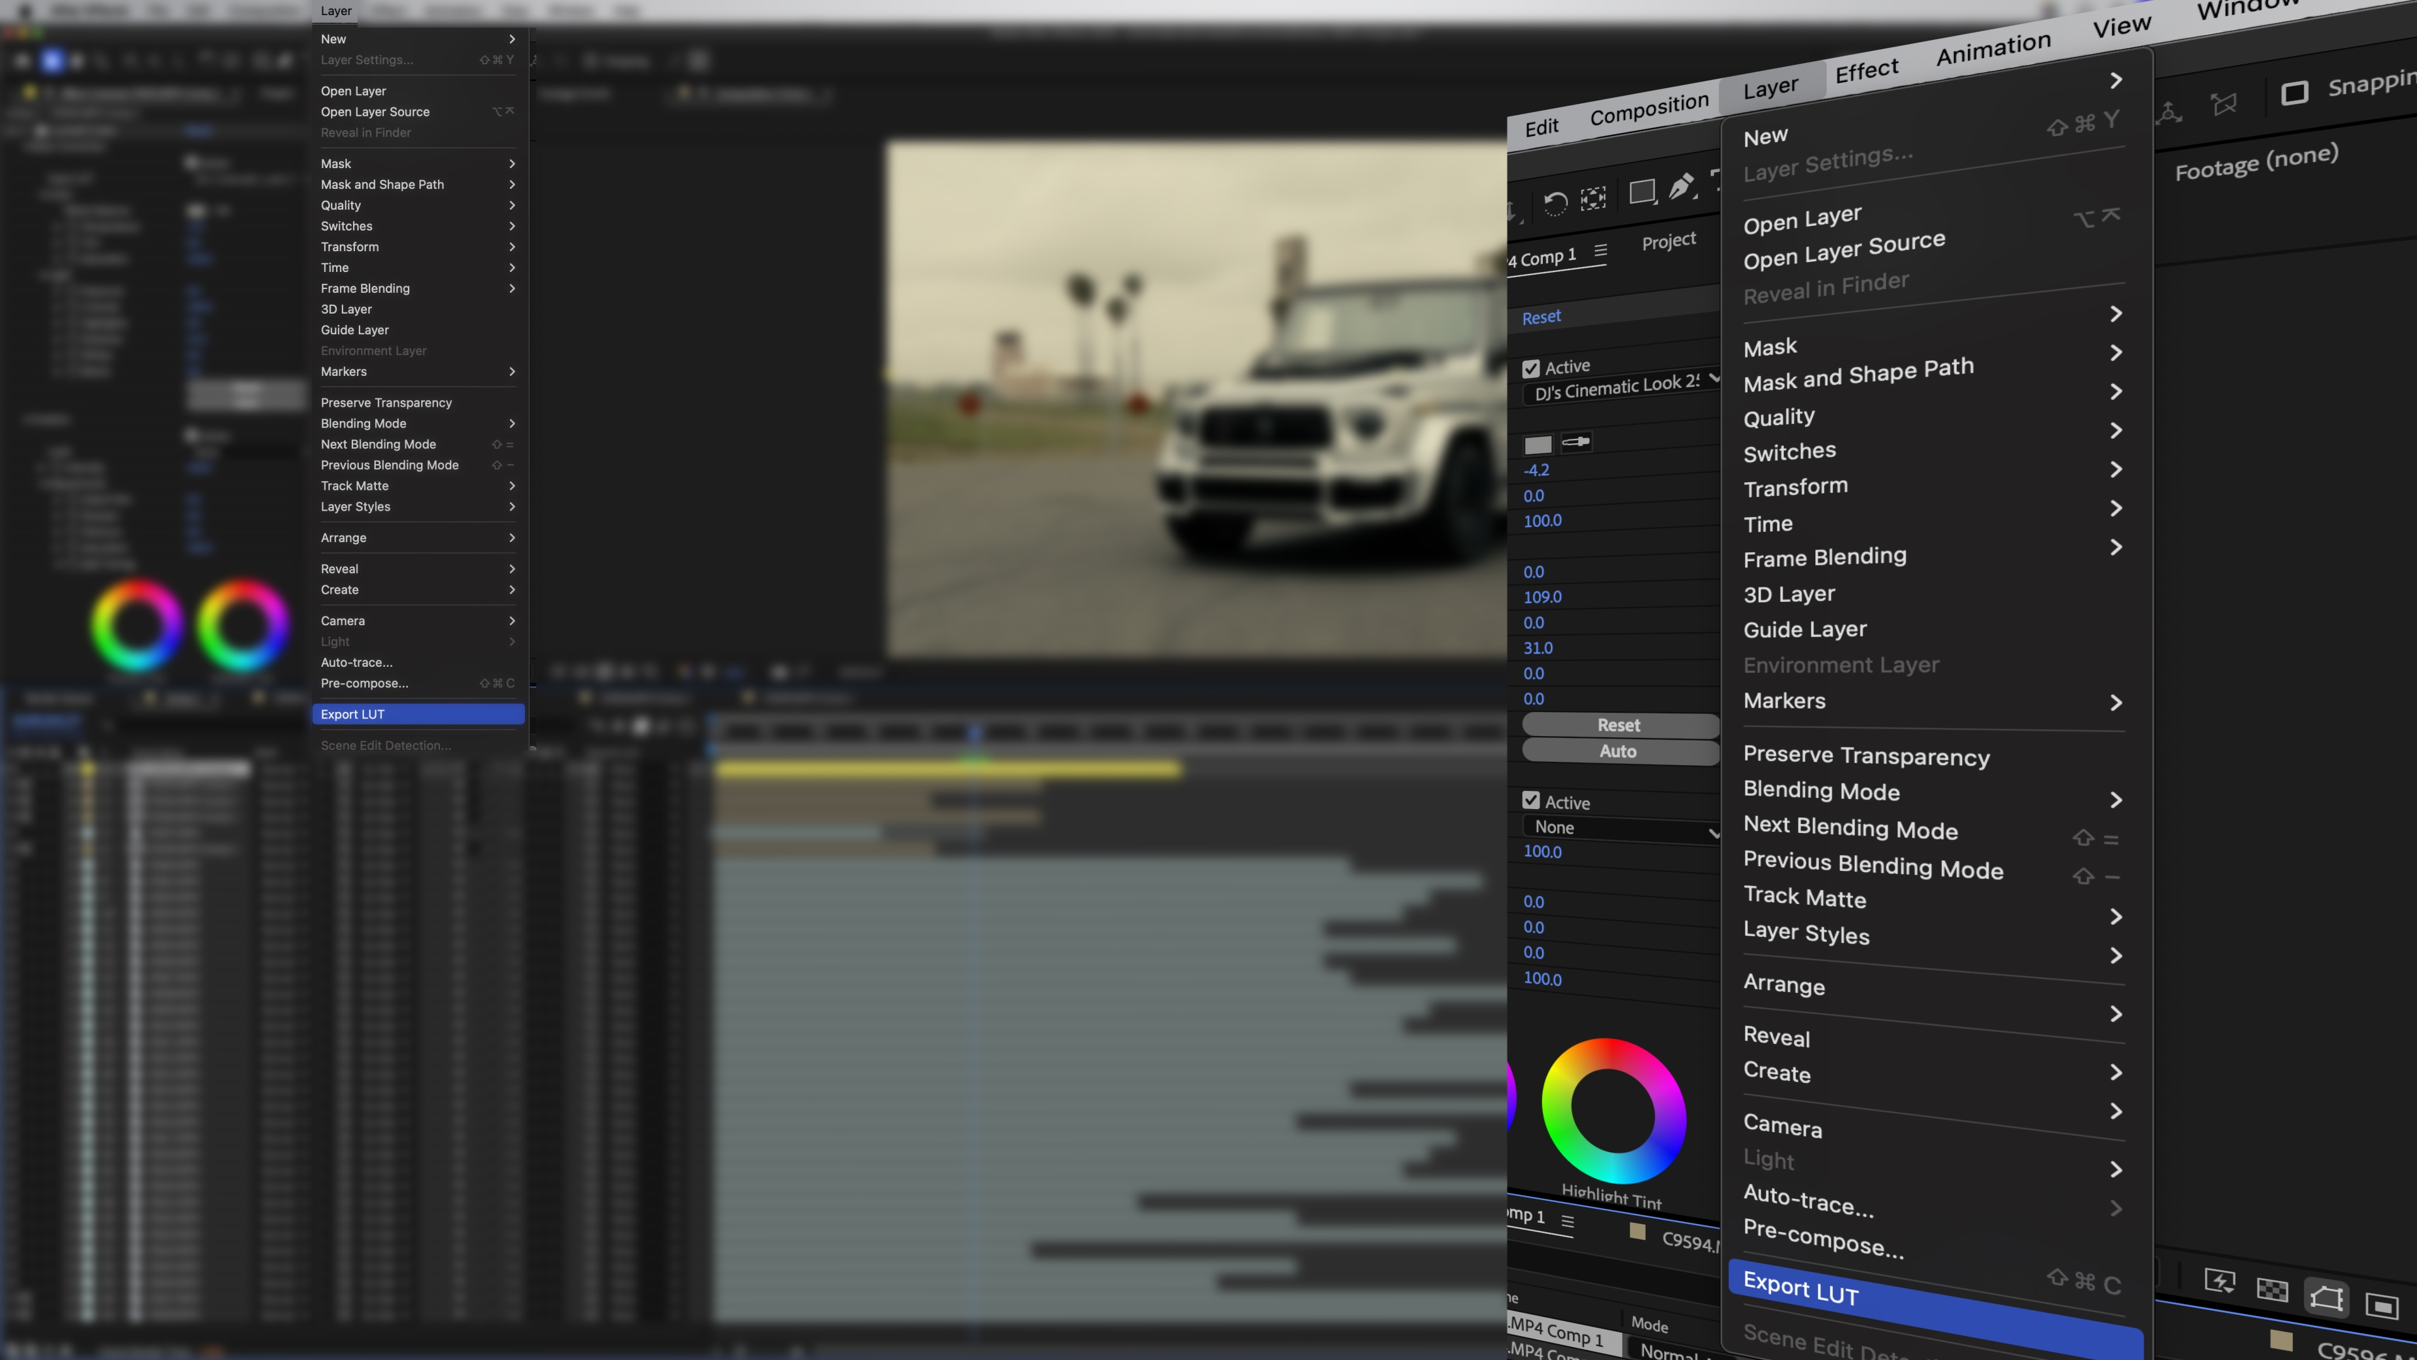The height and width of the screenshot is (1360, 2417).
Task: Pick the eyedropper beside the gray swatch
Action: point(1575,441)
